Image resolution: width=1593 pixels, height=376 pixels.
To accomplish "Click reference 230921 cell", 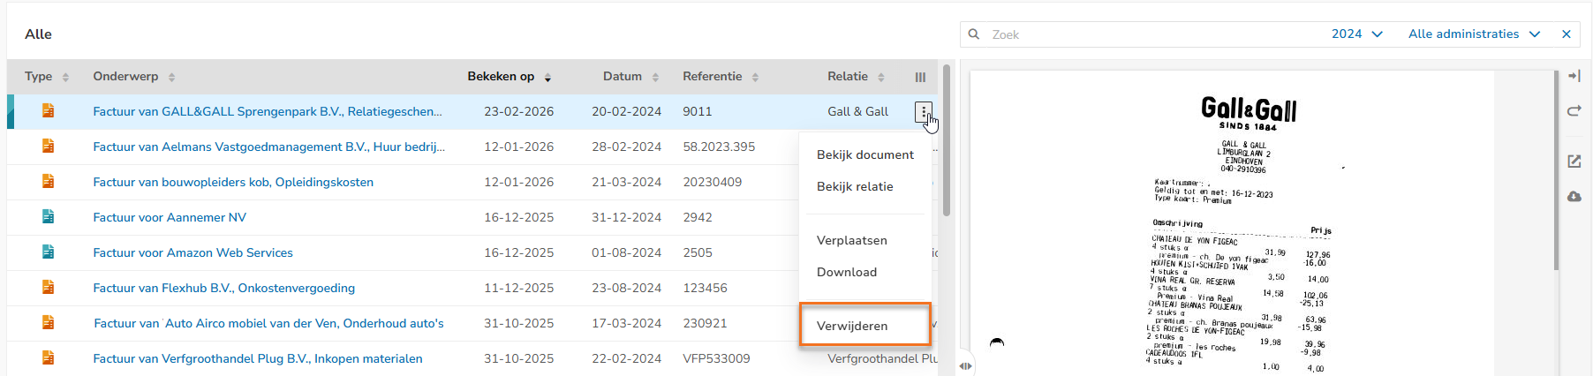I will (705, 323).
